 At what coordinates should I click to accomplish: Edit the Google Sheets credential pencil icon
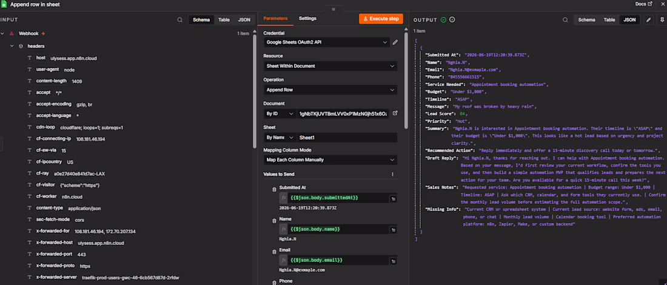pos(395,42)
